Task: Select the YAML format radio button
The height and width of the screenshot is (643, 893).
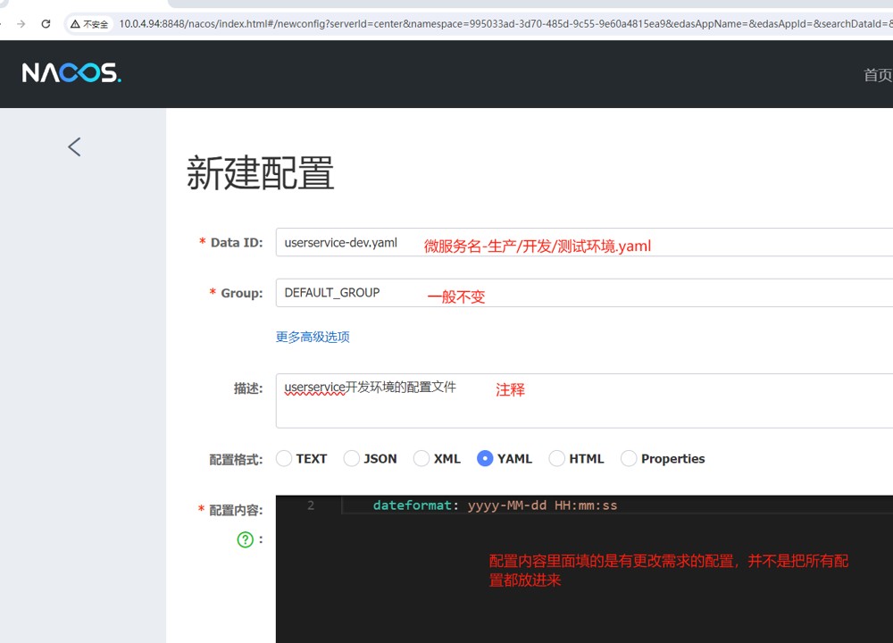Action: [485, 458]
